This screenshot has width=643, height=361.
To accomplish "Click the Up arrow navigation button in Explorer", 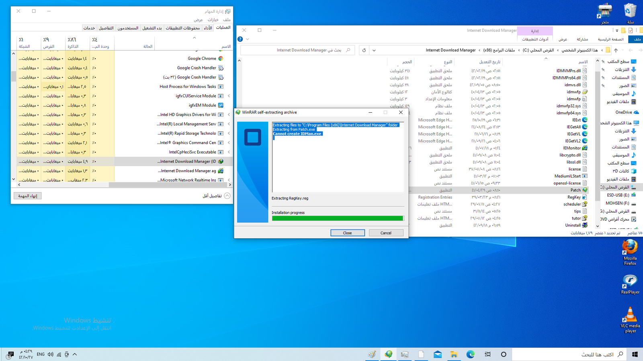I will point(616,50).
